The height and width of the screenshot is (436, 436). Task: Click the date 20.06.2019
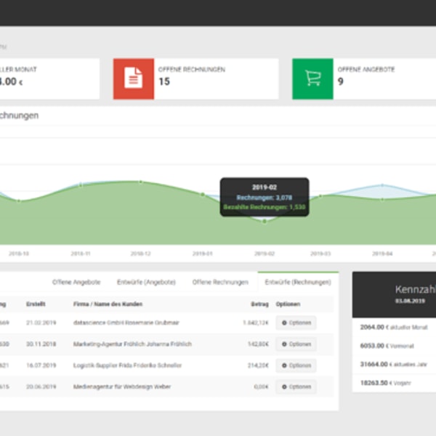click(41, 387)
